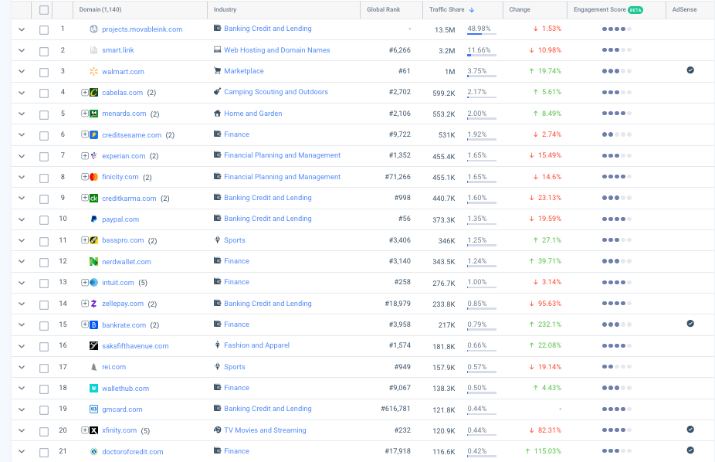Image resolution: width=715 pixels, height=462 pixels.
Task: Select the experian.com row checkbox
Action: point(44,156)
